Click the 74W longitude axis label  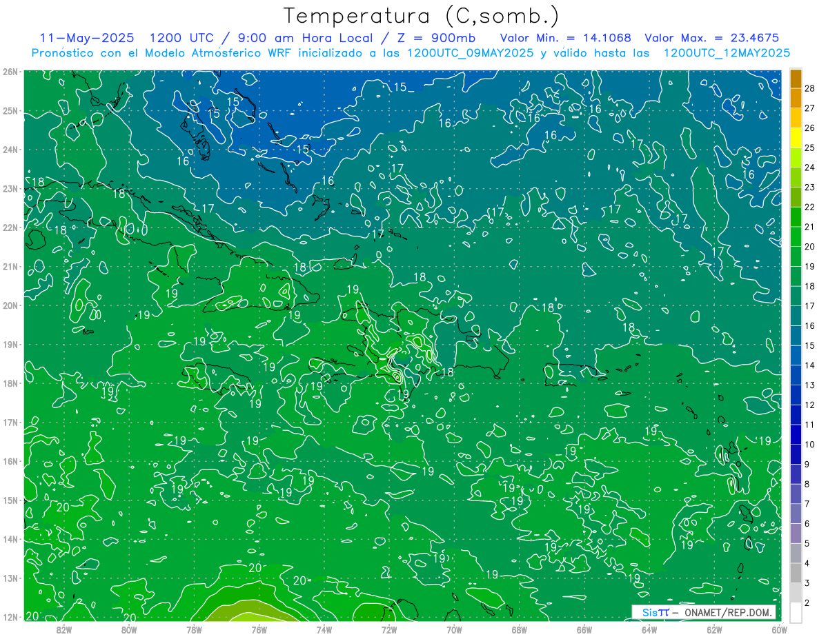click(324, 629)
